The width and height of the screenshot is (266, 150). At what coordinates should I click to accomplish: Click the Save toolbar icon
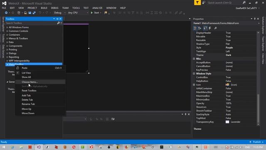30,13
